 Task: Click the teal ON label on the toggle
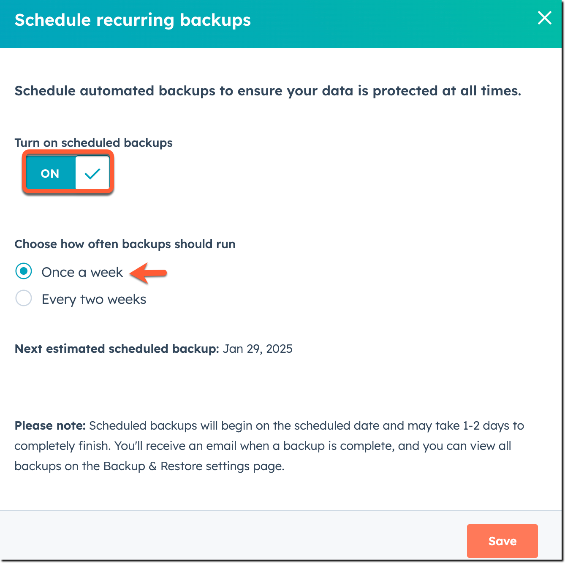click(x=50, y=173)
